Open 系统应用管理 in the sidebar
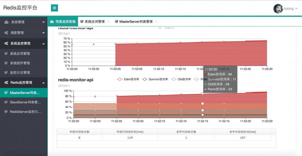The image size is (302, 156). [x=24, y=54]
